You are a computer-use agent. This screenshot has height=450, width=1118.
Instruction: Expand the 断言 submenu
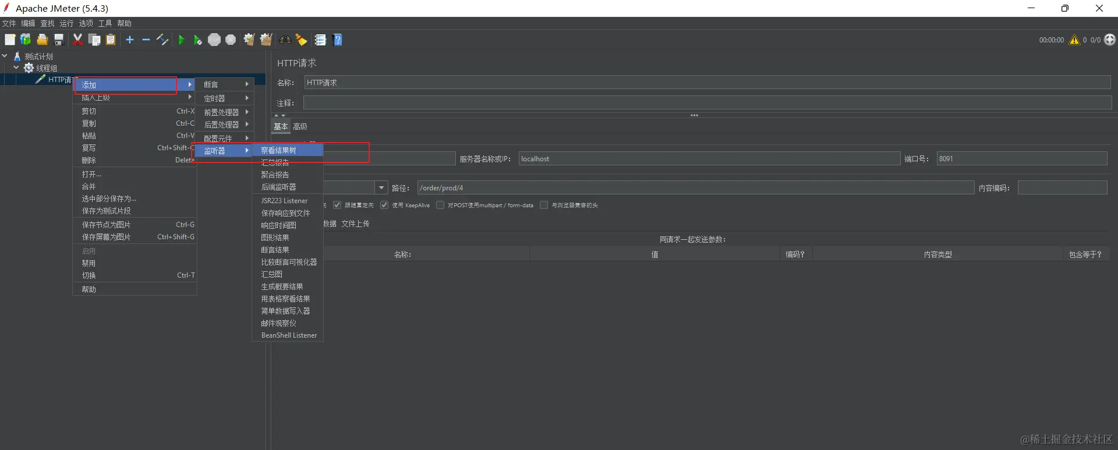tap(225, 84)
